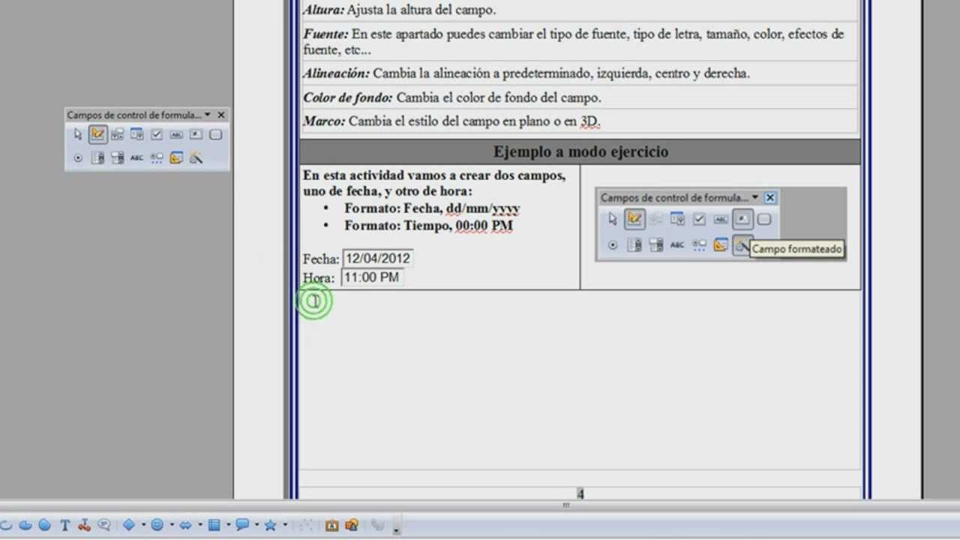Click the text "Formato: Fecha, dd/mm/yyyy"

click(432, 208)
